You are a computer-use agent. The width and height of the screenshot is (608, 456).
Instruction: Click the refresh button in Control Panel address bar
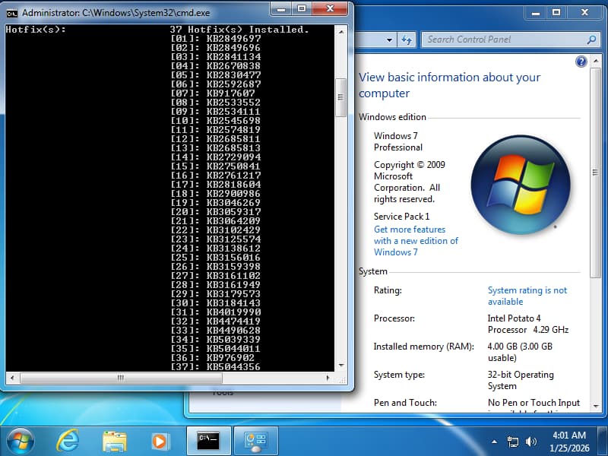pyautogui.click(x=407, y=40)
